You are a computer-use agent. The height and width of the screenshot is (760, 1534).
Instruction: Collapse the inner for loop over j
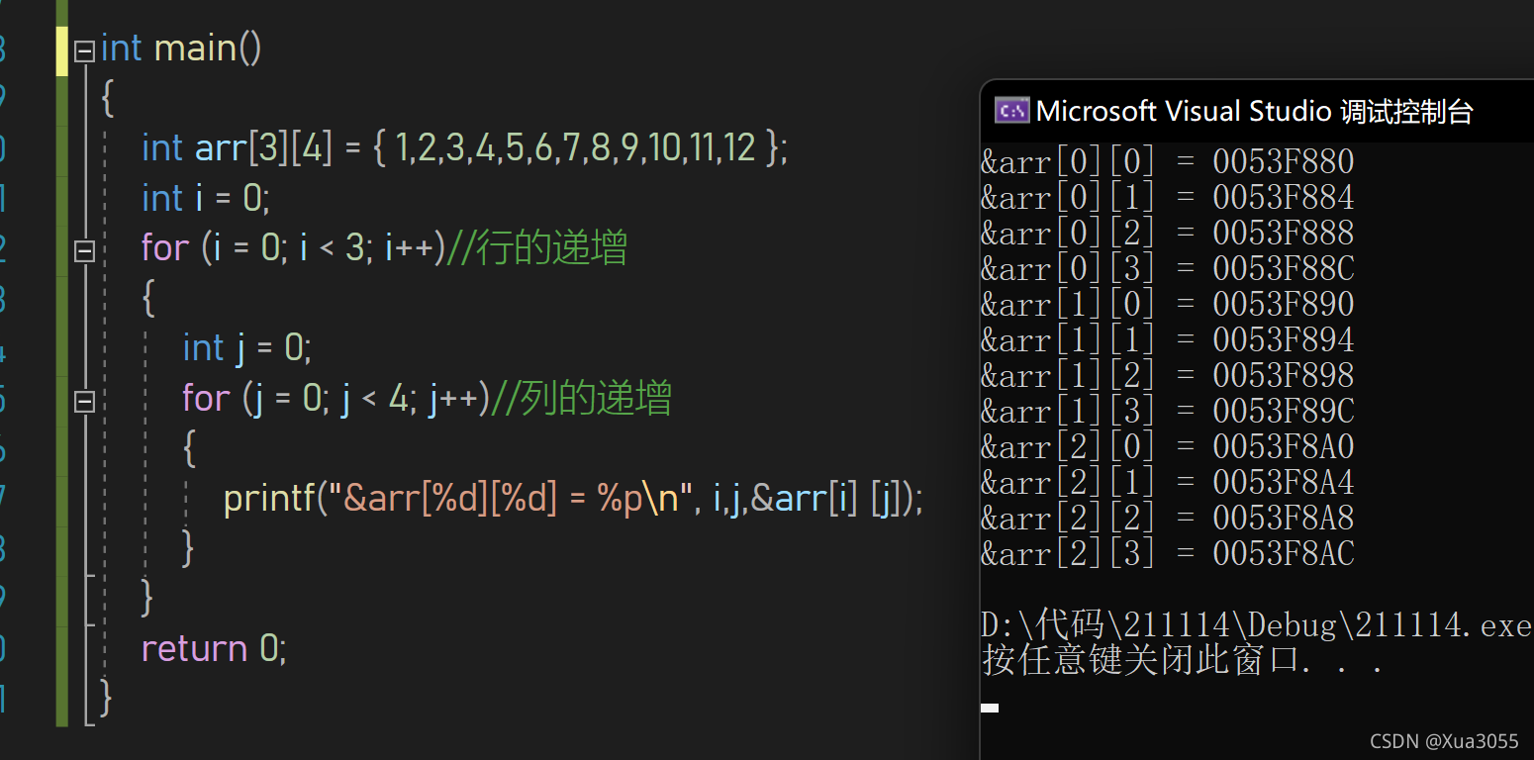click(84, 402)
